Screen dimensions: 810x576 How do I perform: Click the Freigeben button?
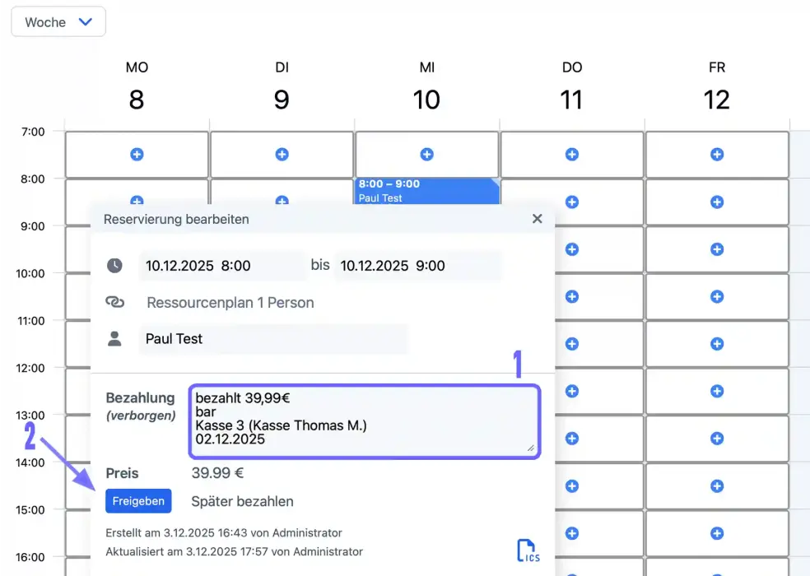tap(138, 501)
